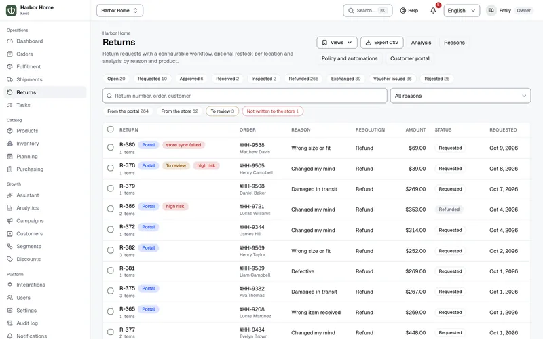The width and height of the screenshot is (543, 339).
Task: Click the From the store 62 chip
Action: point(179,111)
